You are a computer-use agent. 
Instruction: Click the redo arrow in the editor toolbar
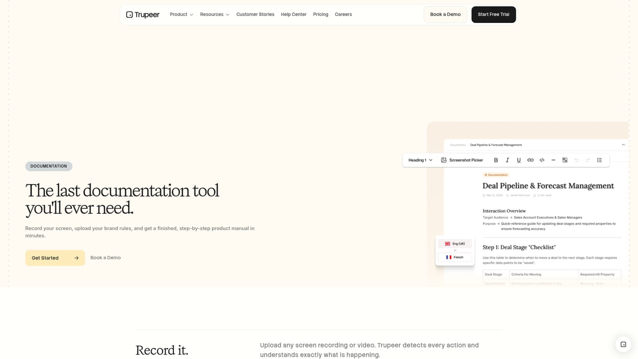pyautogui.click(x=588, y=160)
